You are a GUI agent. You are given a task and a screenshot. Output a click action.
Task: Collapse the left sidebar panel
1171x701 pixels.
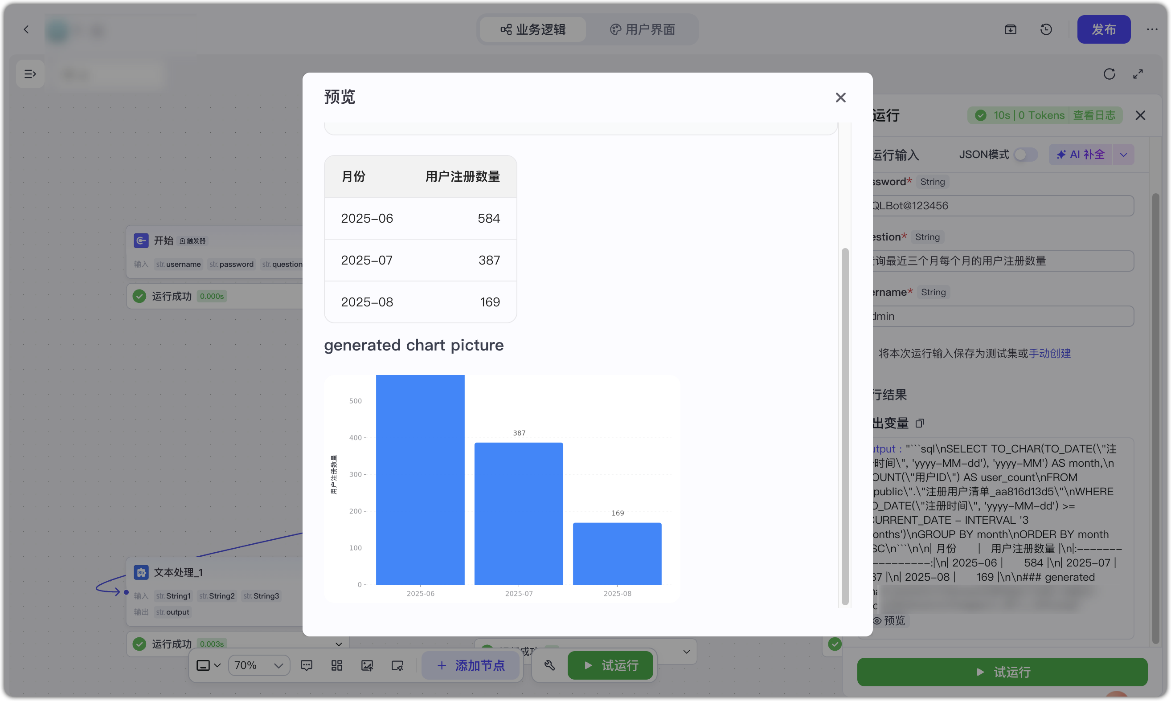30,73
